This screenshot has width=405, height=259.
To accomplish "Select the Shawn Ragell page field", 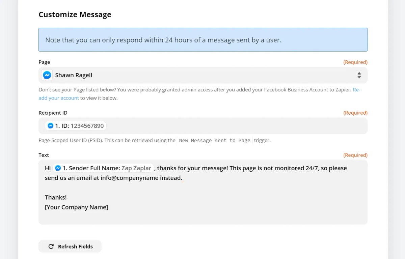I will click(203, 75).
